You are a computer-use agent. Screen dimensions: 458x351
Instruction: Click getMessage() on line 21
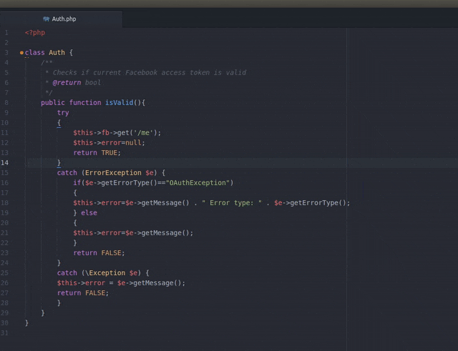pyautogui.click(x=165, y=233)
